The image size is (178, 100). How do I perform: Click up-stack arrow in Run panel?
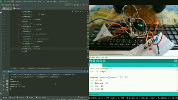pyautogui.click(x=7, y=75)
